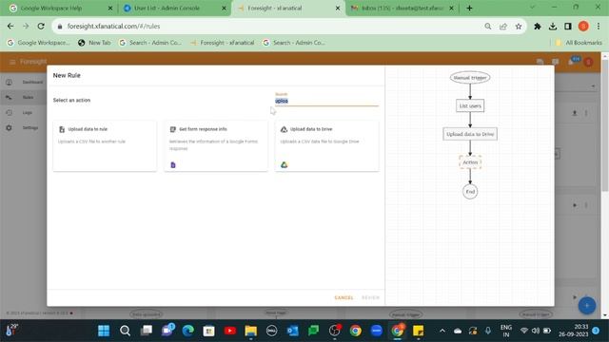
Task: Click the blue add rule floating button
Action: coord(586,306)
